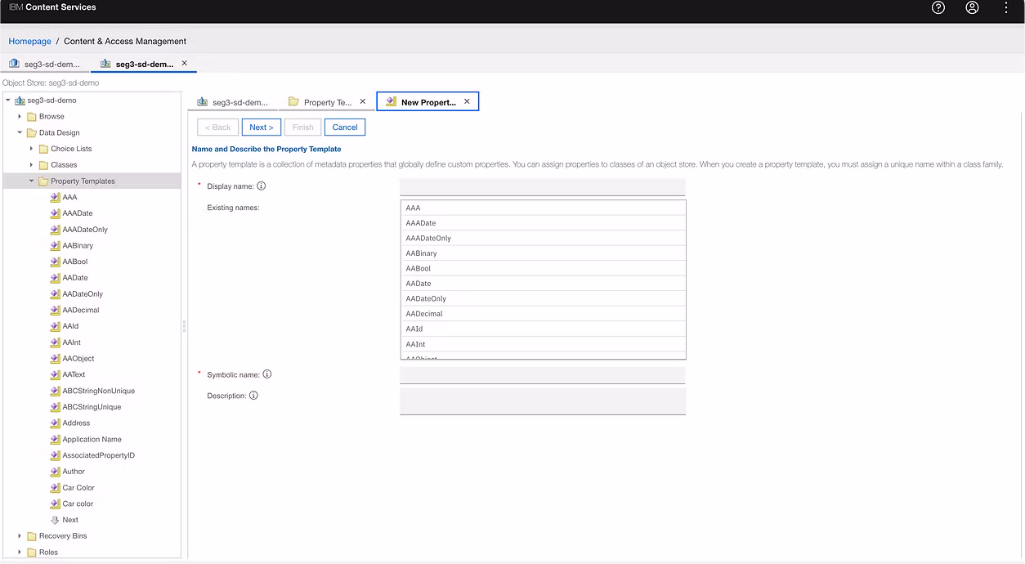
Task: Click the Browse folder icon
Action: (32, 117)
